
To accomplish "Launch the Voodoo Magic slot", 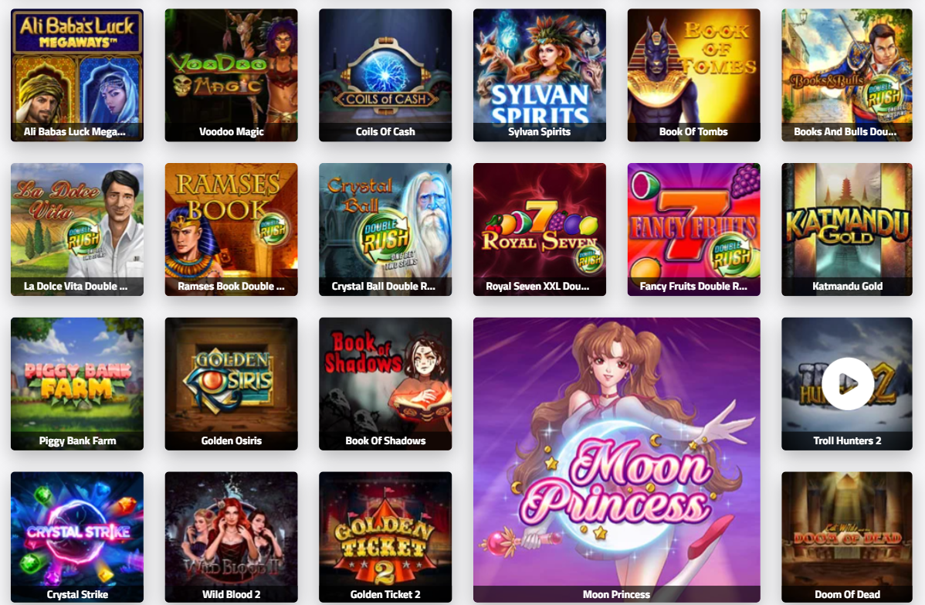I will click(232, 75).
